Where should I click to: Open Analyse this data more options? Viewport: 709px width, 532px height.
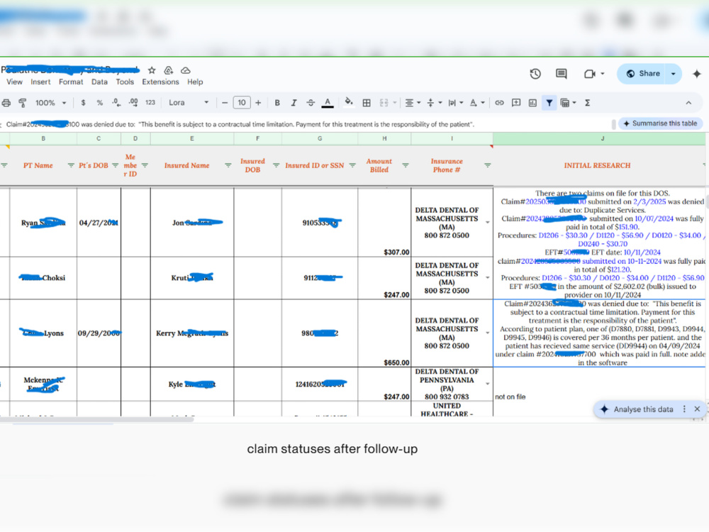point(684,409)
